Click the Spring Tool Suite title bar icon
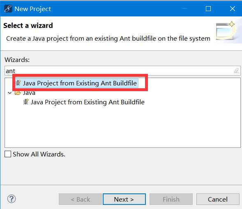Image resolution: width=242 pixels, height=209 pixels. (x=8, y=9)
